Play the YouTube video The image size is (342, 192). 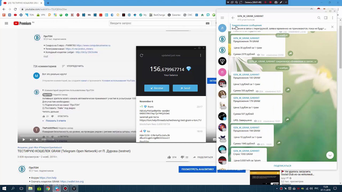click(x=24, y=139)
